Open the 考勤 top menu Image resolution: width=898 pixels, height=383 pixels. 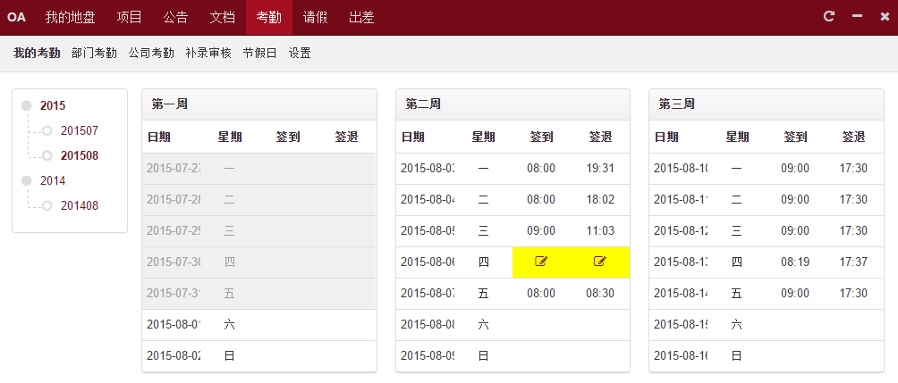click(x=269, y=17)
